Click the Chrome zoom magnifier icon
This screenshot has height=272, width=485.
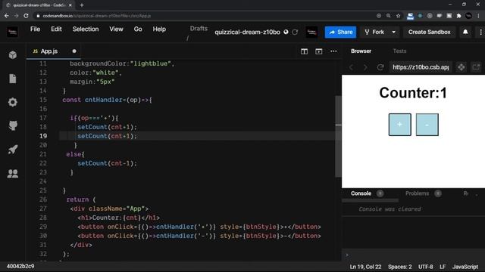[388, 16]
